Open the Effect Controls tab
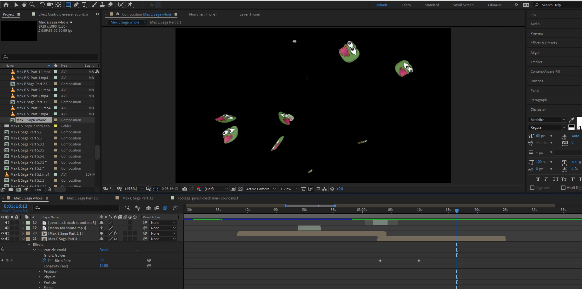The height and width of the screenshot is (289, 582). pyautogui.click(x=63, y=14)
